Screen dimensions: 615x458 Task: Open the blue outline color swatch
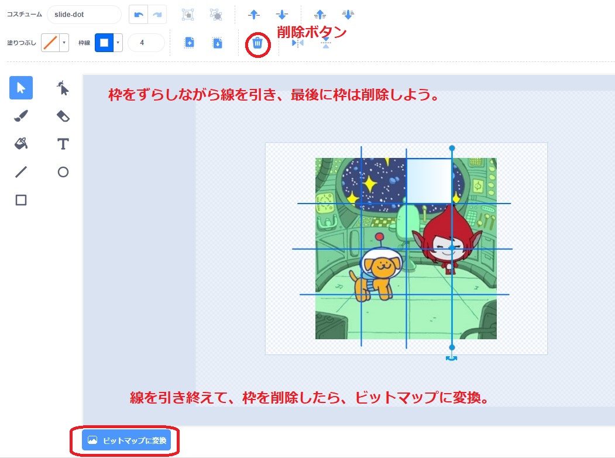(104, 42)
